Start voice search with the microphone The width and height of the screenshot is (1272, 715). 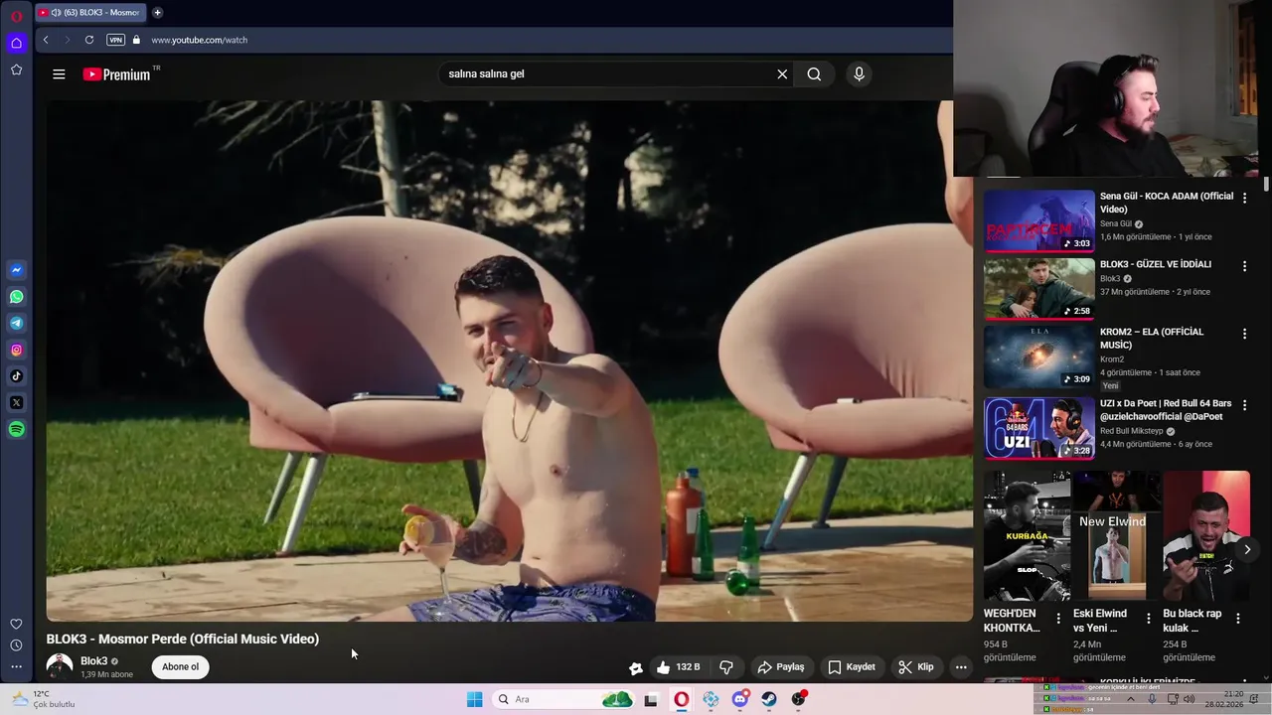pos(860,74)
